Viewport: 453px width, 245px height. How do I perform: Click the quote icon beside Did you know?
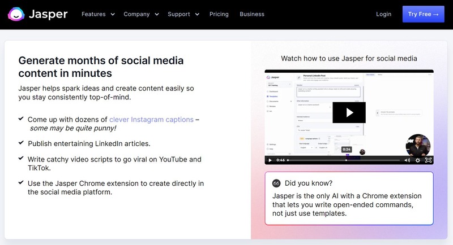(276, 183)
